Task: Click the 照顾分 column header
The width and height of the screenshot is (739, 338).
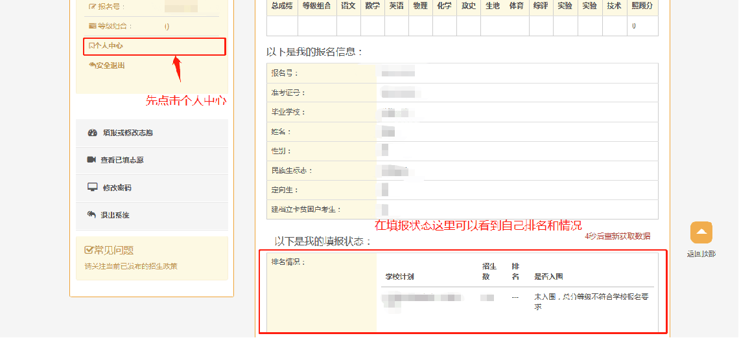Action: (642, 6)
